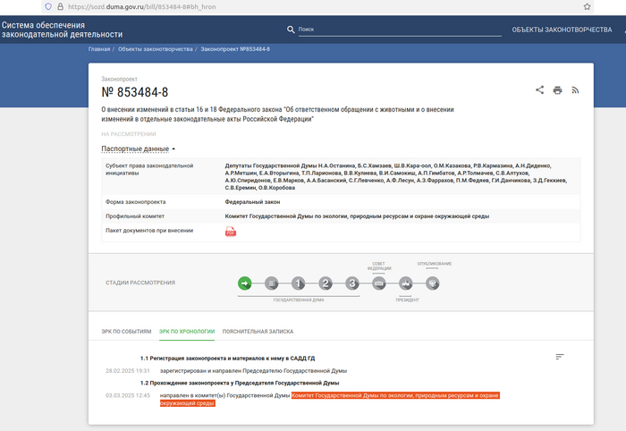
Task: Select the Federation Council stage icon
Action: pyautogui.click(x=379, y=283)
